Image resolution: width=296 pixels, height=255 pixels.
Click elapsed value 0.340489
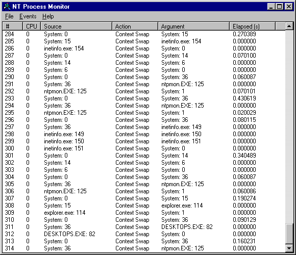click(244, 156)
